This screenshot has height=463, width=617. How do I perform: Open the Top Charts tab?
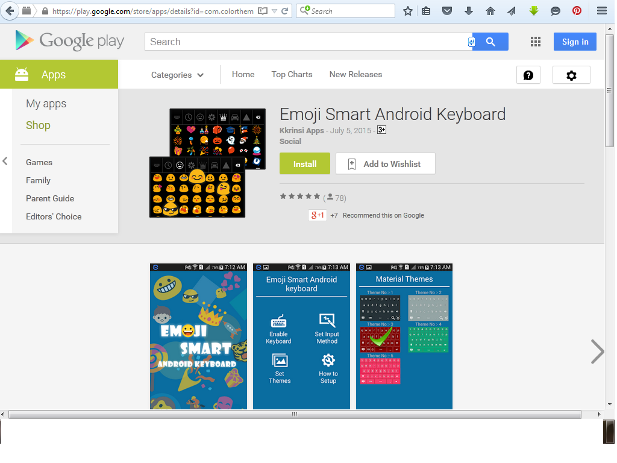292,74
